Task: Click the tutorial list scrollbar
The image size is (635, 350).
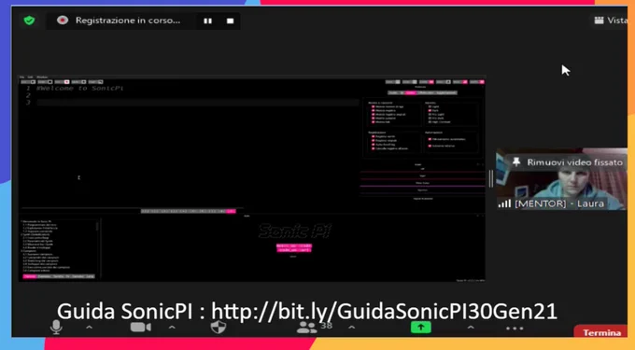Action: [x=97, y=226]
